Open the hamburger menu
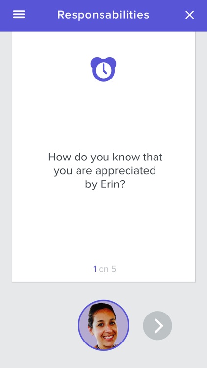The image size is (207, 368). (19, 15)
